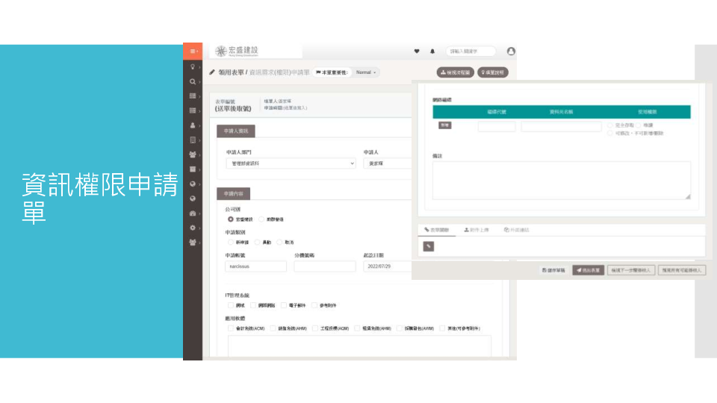The height and width of the screenshot is (403, 717).
Task: Switch to the 表單關聯 tab
Action: click(x=436, y=230)
